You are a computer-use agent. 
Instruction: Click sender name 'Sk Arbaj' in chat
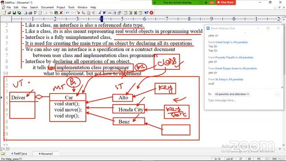[x=220, y=79]
